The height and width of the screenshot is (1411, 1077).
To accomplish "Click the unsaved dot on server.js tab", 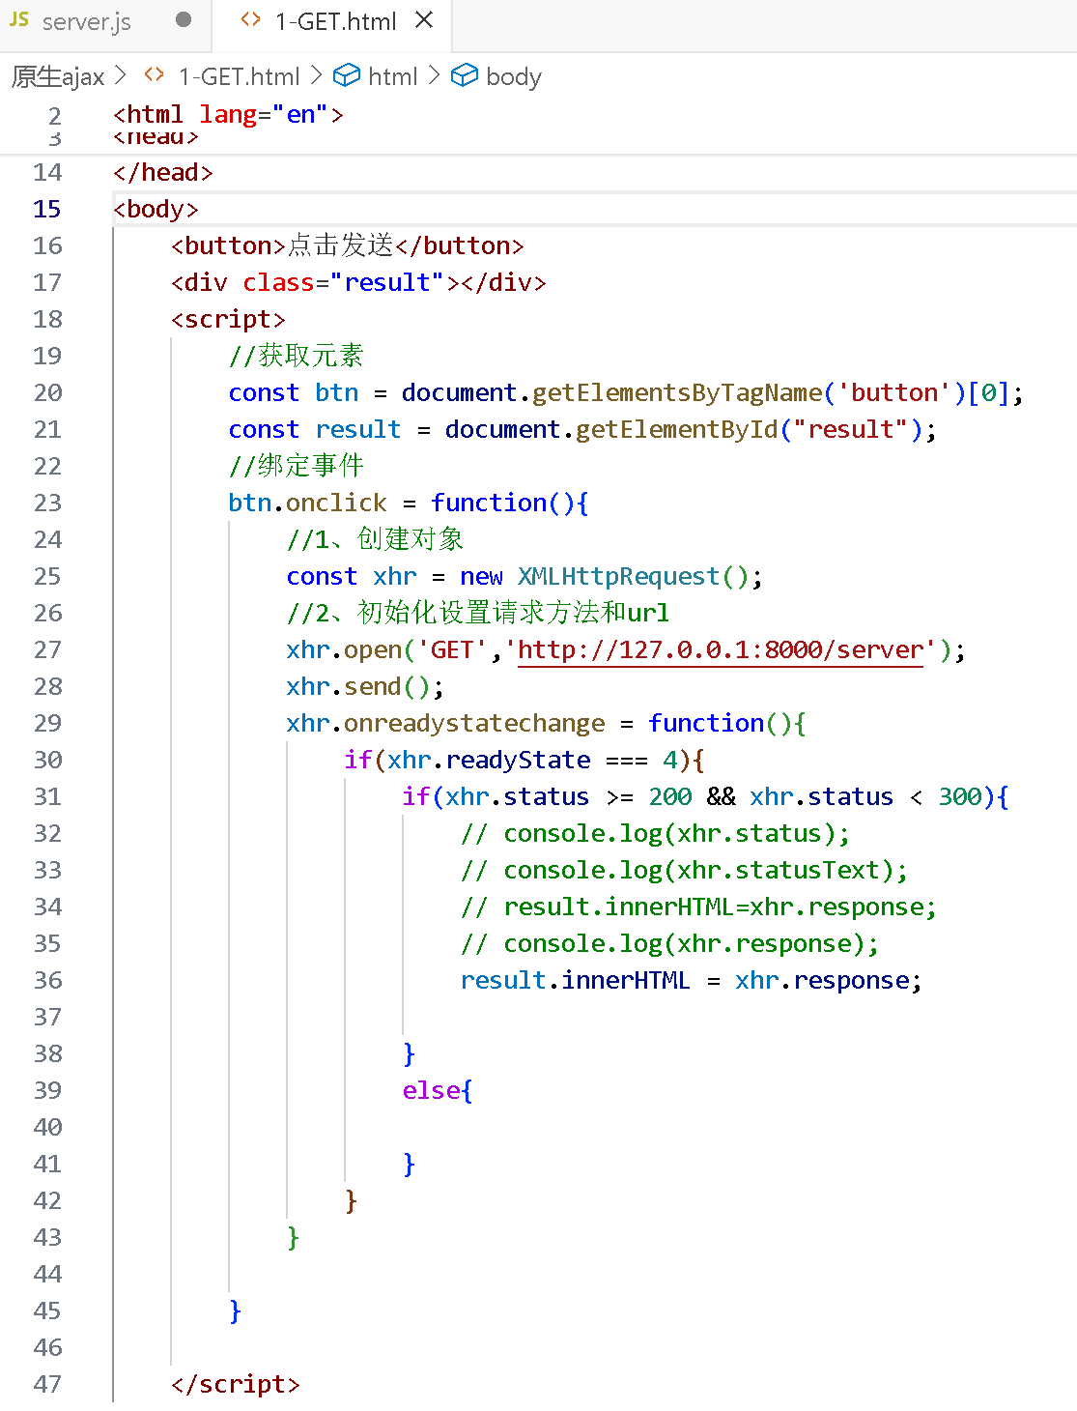I will 184,20.
